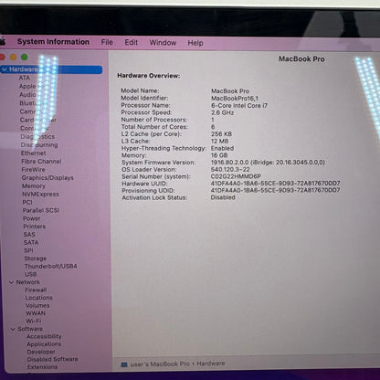Open the Window menu
Viewport: 380px width, 380px height.
click(x=163, y=43)
